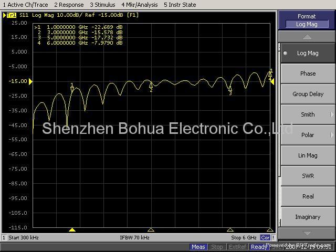
Task: Switch format to Lin Mag
Action: (307, 155)
